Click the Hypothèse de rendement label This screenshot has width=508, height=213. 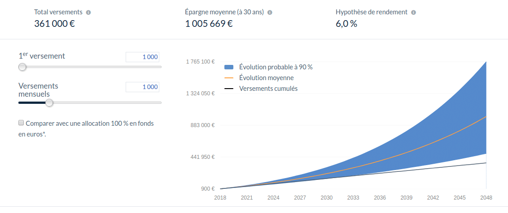pyautogui.click(x=372, y=12)
